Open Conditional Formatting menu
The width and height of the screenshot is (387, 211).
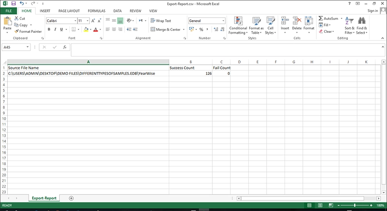pos(238,26)
